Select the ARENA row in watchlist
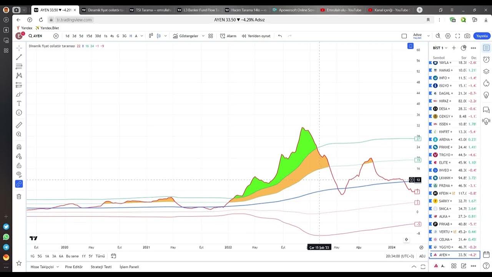 pos(454,140)
